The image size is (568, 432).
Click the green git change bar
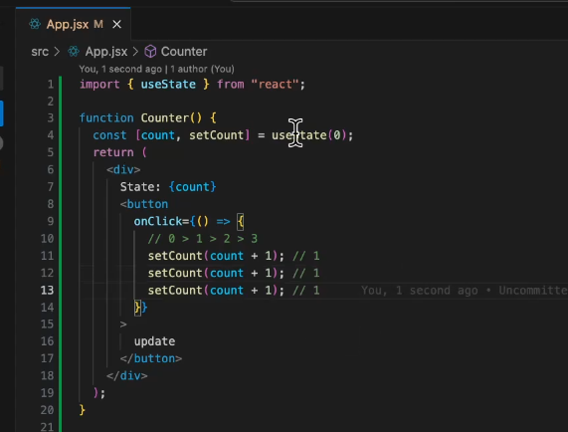60,254
